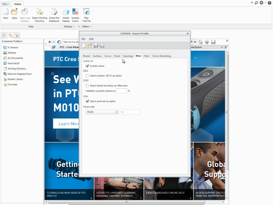Switch to the Point tab
The width and height of the screenshot is (273, 205).
(117, 56)
